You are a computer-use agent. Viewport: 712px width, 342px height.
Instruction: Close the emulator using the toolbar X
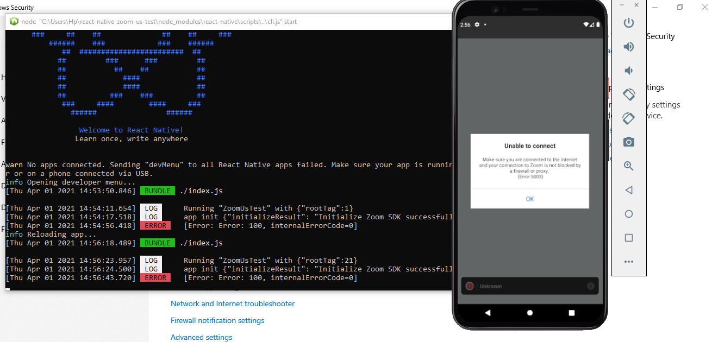[636, 5]
